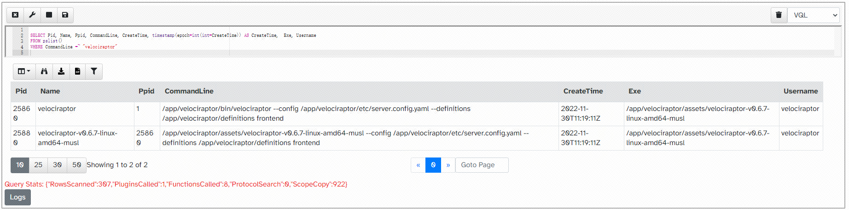Click the Goto Page input field
Viewport: 849px width, 210px height.
coord(482,165)
